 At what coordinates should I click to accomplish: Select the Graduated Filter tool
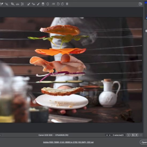[43, 4]
